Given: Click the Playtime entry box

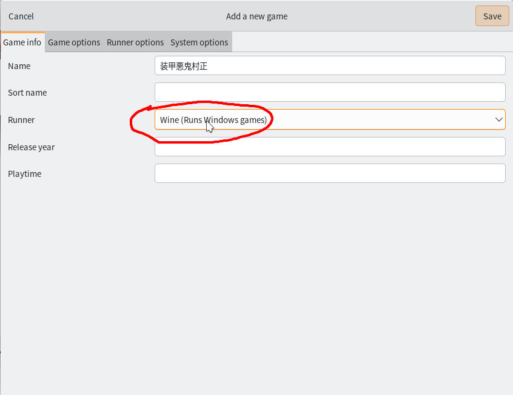Looking at the screenshot, I should (330, 174).
